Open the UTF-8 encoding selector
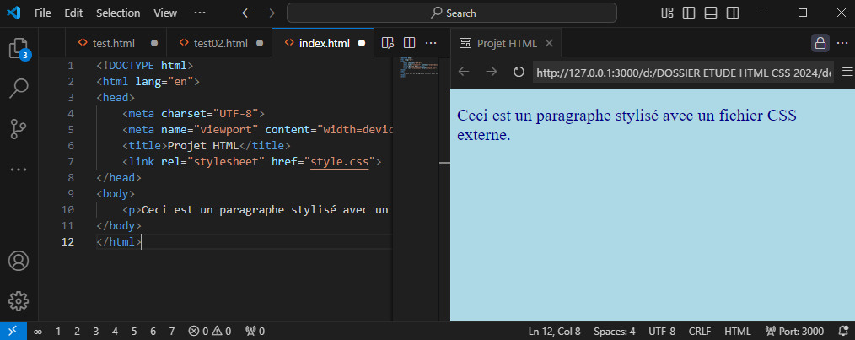This screenshot has width=855, height=340. (x=662, y=331)
